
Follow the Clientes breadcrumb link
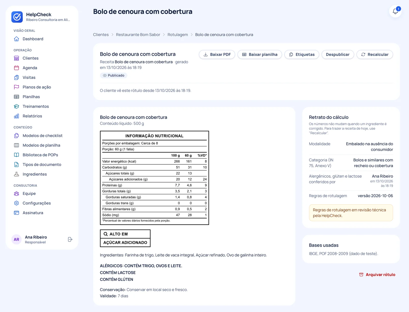tap(101, 35)
